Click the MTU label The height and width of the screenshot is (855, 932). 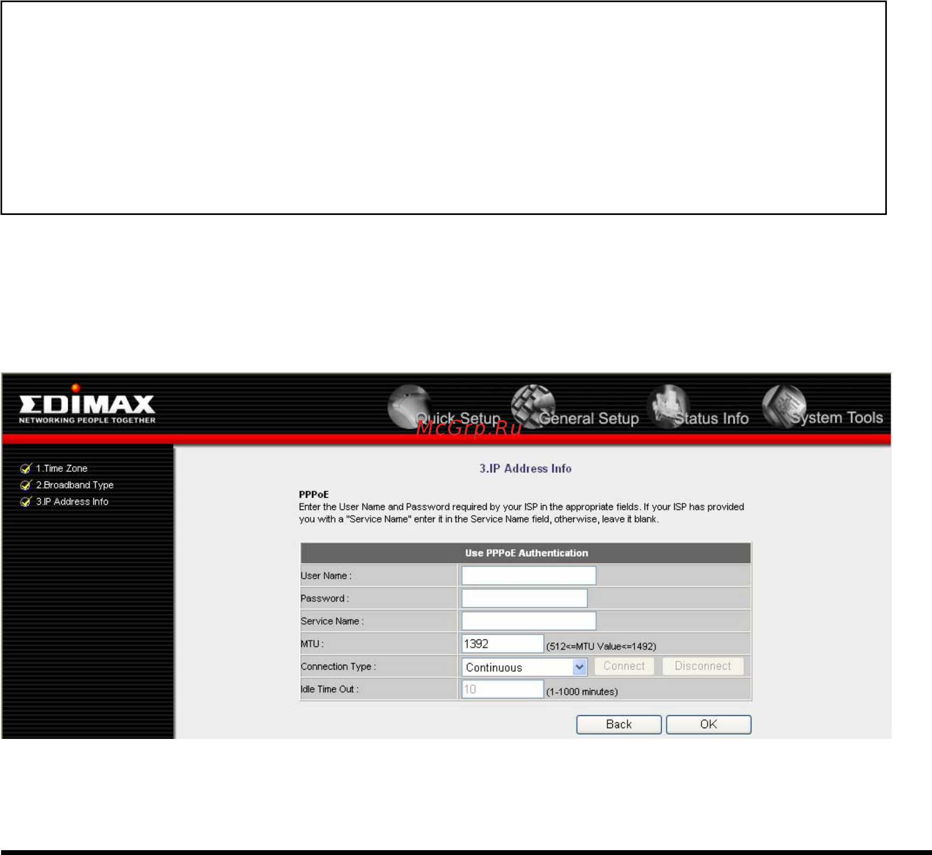click(312, 644)
